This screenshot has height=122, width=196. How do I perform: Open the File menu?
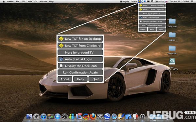tap(18, 2)
